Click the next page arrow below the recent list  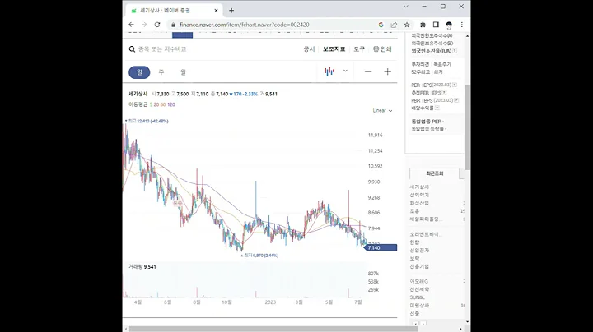pyautogui.click(x=423, y=324)
